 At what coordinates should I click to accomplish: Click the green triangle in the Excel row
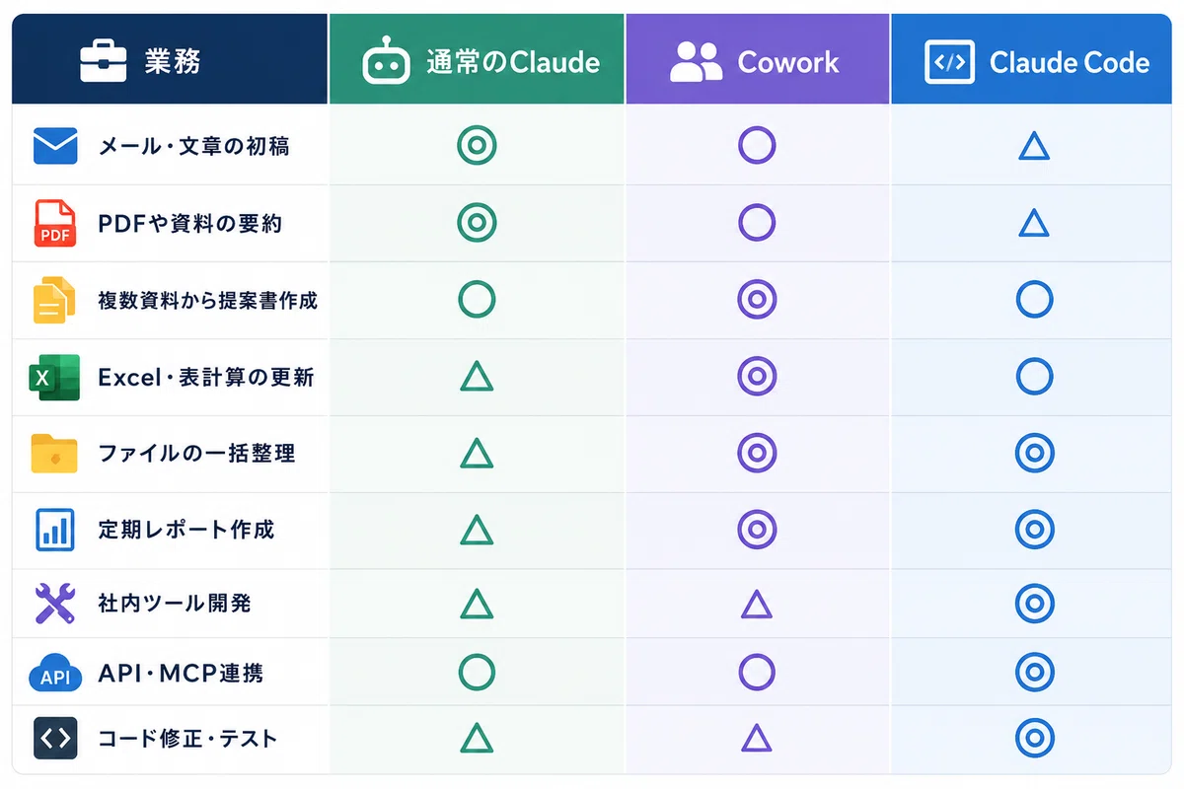coord(477,377)
